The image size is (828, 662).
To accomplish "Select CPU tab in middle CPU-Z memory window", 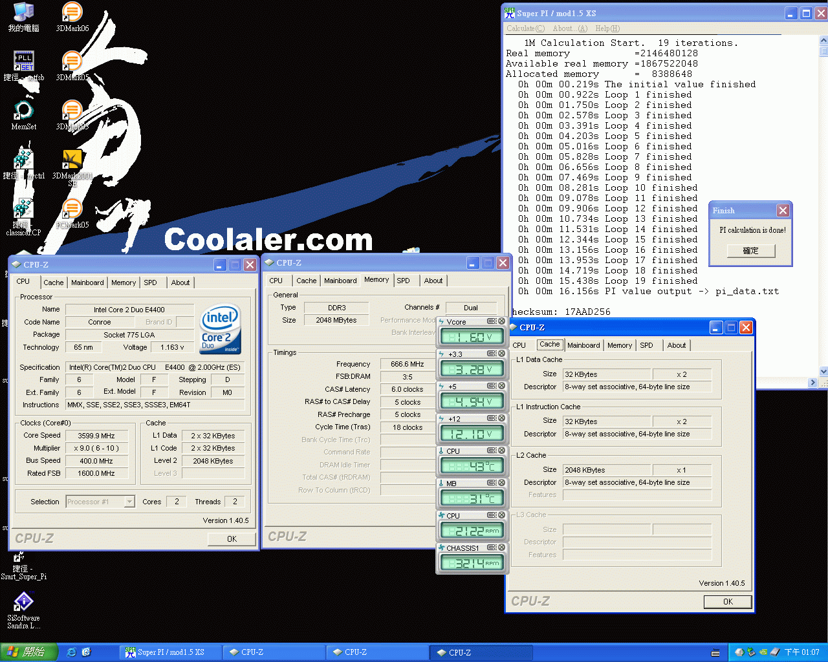I will click(276, 281).
